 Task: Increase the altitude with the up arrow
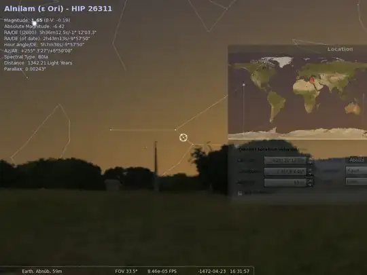tap(310, 181)
